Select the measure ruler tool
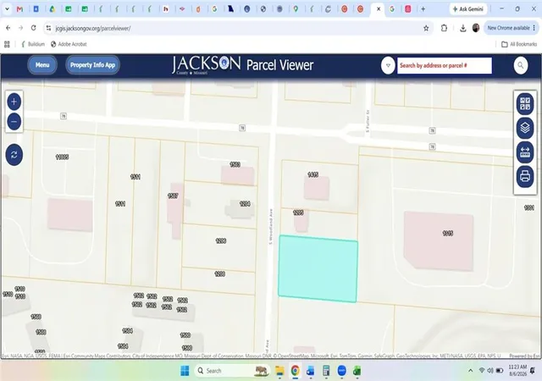 point(525,152)
